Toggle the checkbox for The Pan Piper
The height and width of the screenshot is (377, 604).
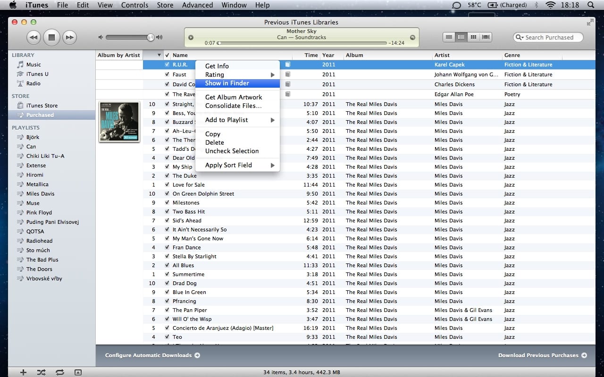tap(167, 310)
